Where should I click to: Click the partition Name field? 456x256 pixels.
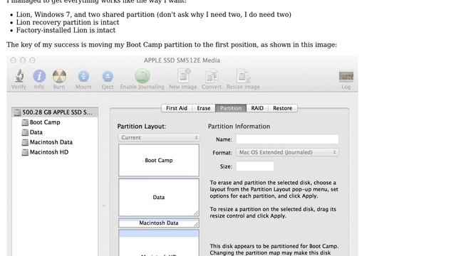tap(287, 139)
